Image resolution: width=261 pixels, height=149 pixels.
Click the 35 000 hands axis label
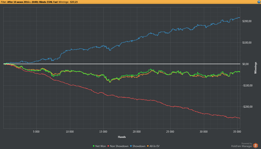click(x=237, y=132)
